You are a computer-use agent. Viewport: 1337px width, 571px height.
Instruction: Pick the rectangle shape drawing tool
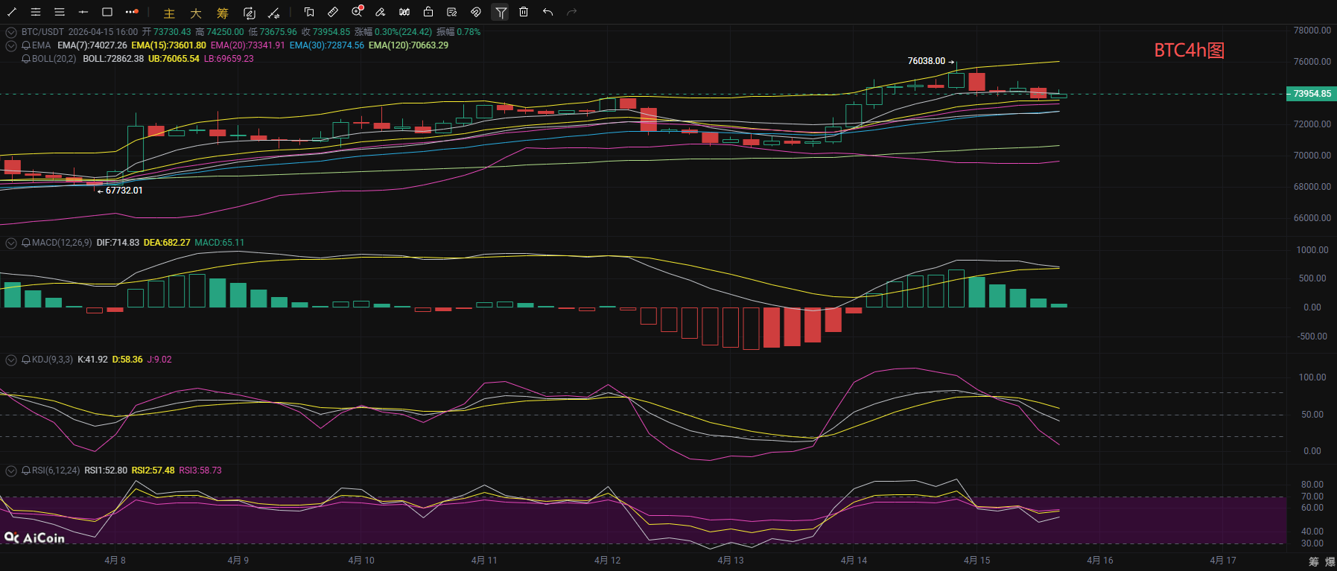point(107,12)
